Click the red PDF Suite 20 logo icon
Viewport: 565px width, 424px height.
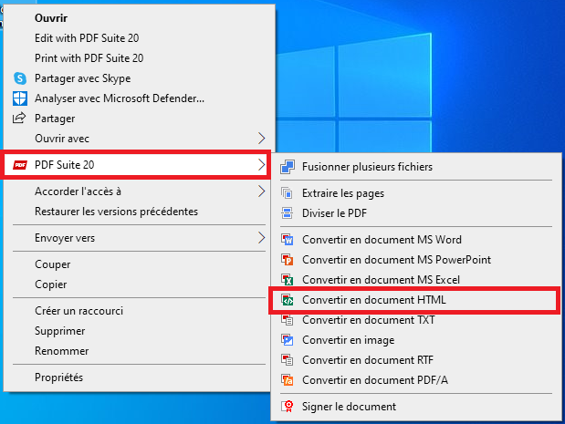click(20, 165)
